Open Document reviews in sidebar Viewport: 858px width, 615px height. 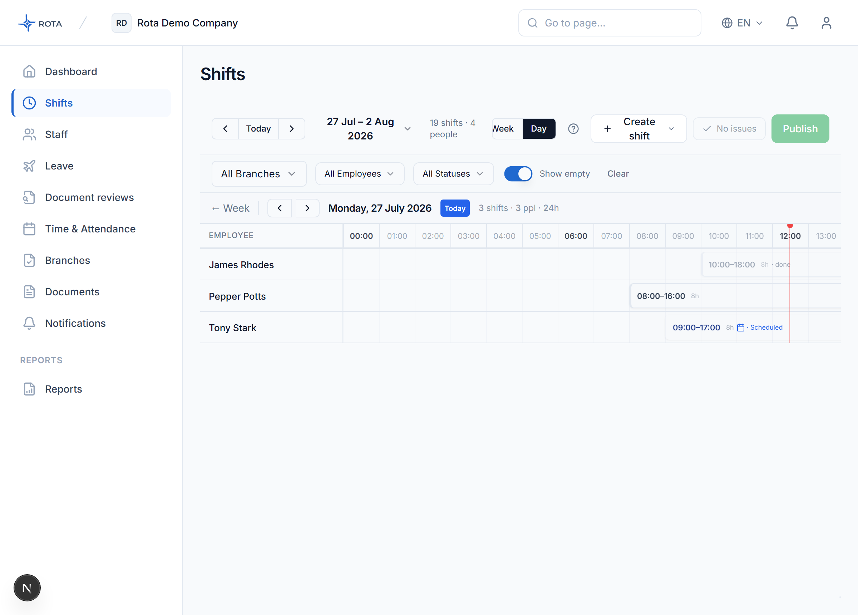(x=92, y=197)
